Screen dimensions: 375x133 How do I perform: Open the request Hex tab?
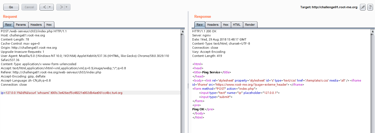click(x=49, y=25)
